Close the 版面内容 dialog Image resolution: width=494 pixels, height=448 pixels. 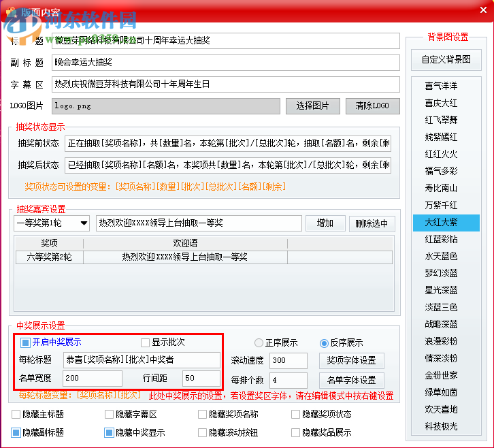(483, 10)
